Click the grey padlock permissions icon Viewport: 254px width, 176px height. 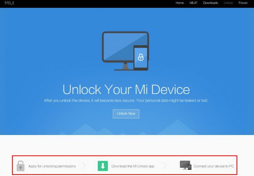[x=20, y=166]
